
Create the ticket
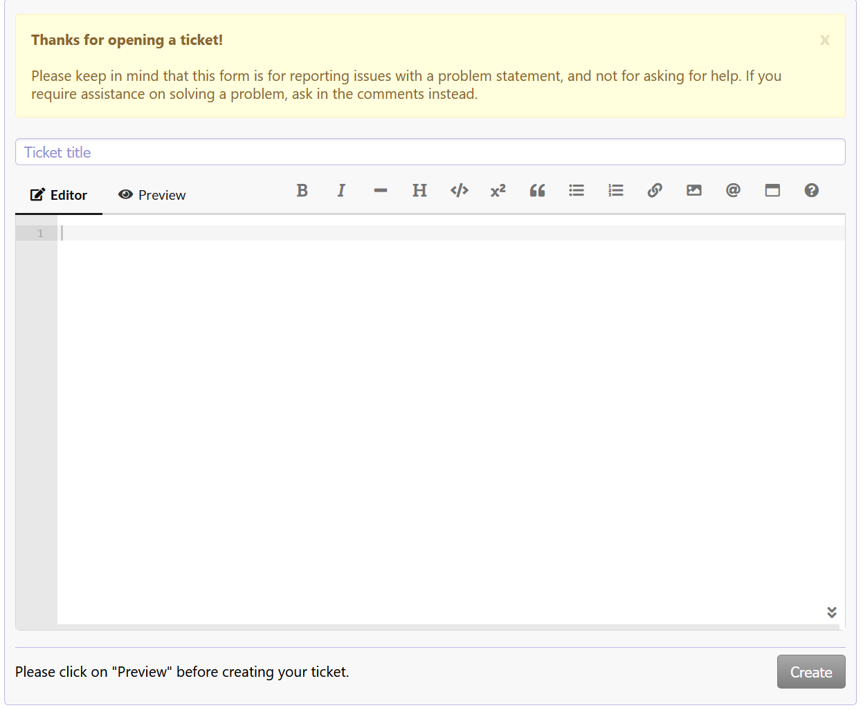tap(810, 671)
